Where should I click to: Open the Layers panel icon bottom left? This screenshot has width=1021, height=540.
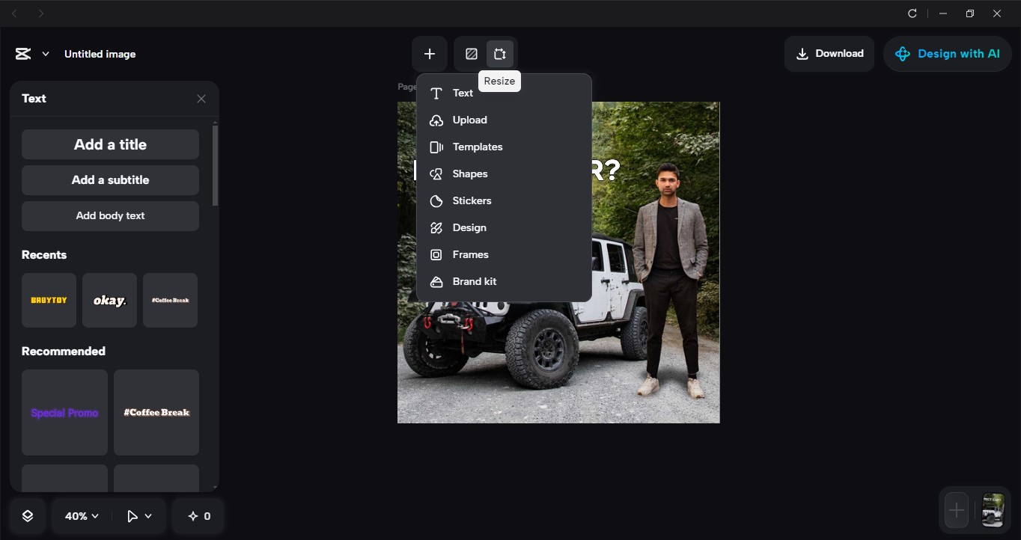(27, 515)
